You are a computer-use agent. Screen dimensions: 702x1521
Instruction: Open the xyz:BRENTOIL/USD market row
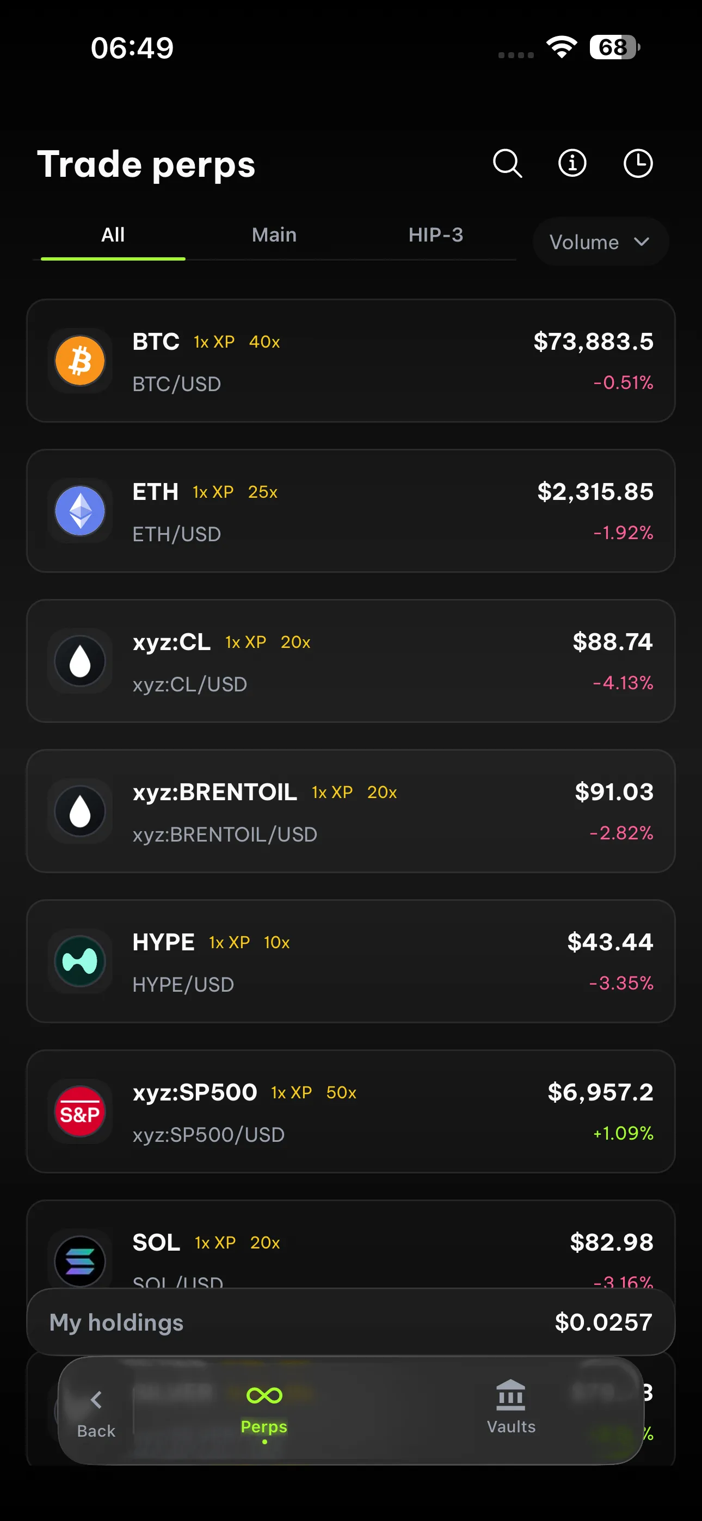coord(351,811)
